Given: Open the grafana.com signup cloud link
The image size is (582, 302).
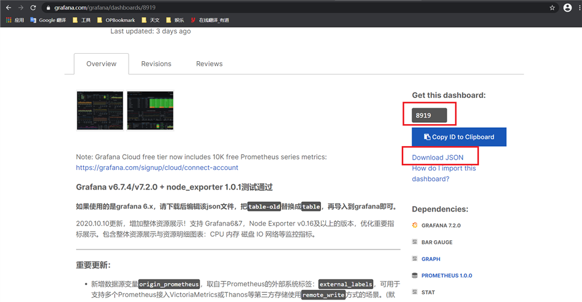Looking at the screenshot, I should click(157, 168).
